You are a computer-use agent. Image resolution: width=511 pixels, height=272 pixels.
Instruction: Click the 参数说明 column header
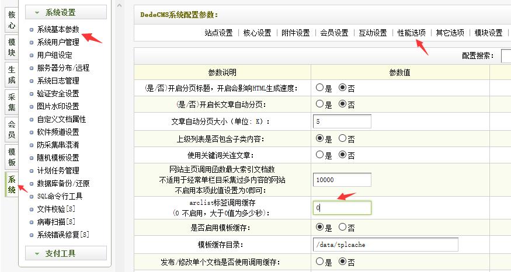click(x=223, y=72)
